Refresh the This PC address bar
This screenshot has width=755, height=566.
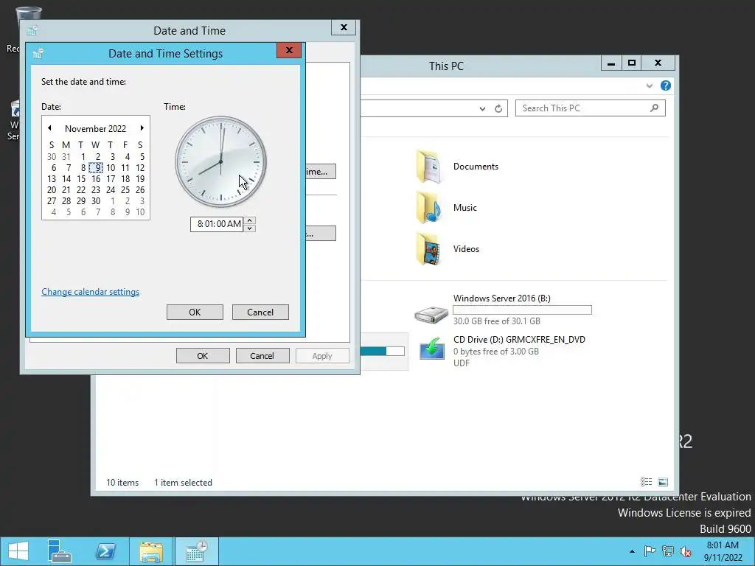[498, 108]
